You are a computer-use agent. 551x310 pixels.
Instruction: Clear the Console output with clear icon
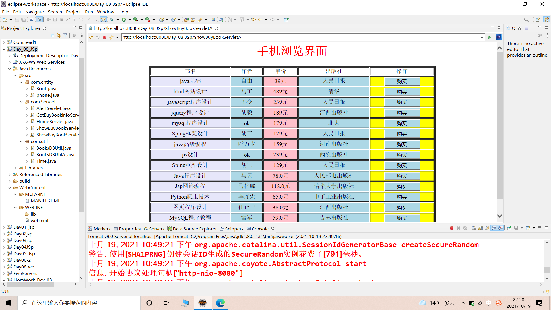[474, 228]
